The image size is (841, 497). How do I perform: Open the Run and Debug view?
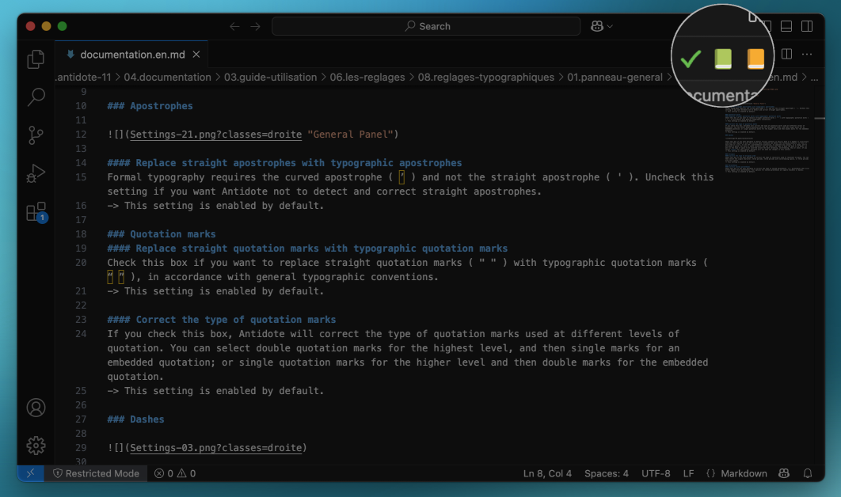tap(36, 173)
